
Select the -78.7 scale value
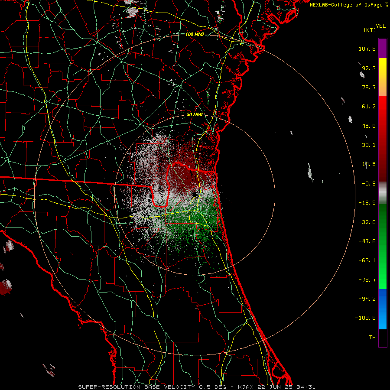tap(367, 280)
